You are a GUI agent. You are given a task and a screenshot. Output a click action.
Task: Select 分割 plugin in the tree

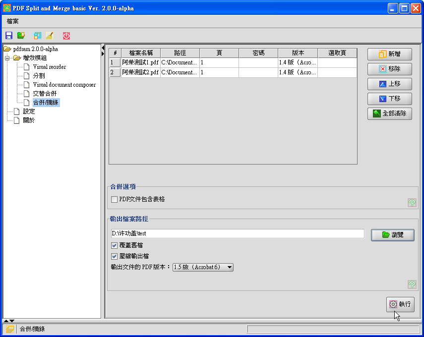[x=39, y=76]
